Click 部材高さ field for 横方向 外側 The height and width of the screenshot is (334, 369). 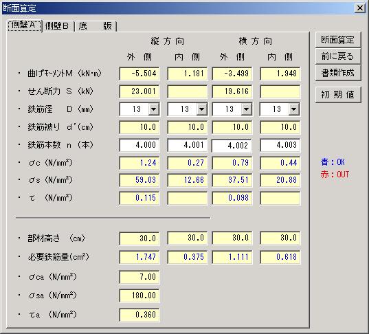pos(232,238)
